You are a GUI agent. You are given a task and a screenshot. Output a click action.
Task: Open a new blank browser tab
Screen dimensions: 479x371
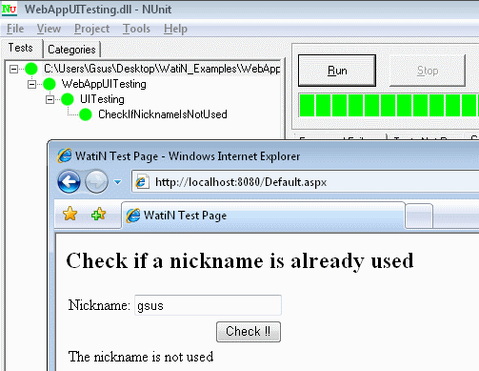[419, 216]
